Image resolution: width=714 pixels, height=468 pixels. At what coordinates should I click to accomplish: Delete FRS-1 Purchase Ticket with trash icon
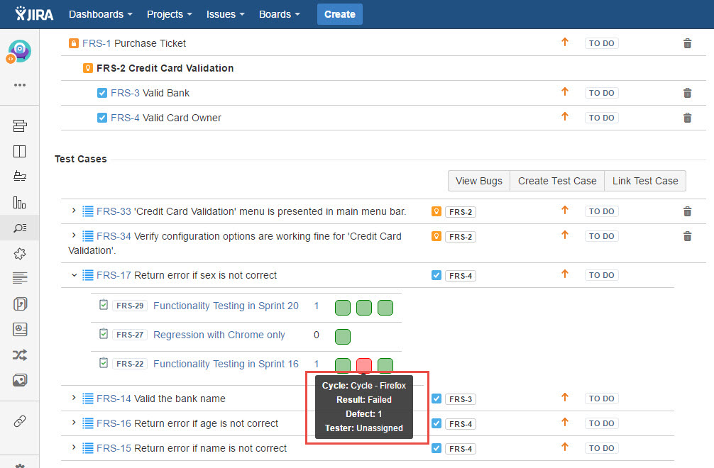(x=687, y=43)
